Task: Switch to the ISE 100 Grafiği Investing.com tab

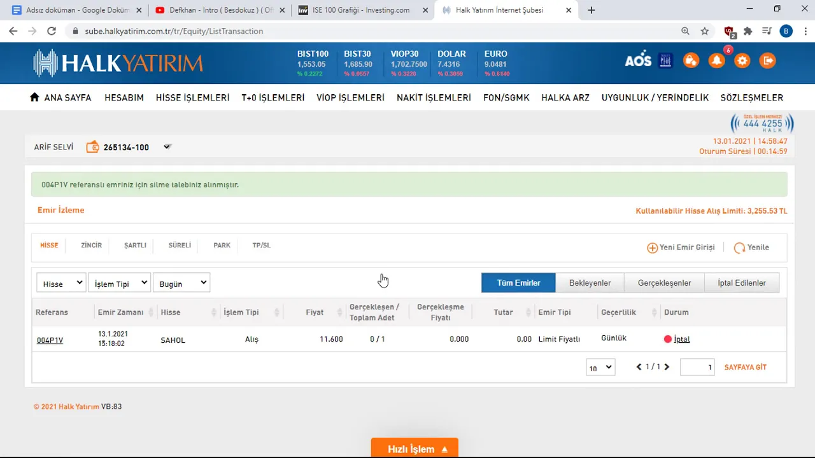Action: tap(362, 10)
